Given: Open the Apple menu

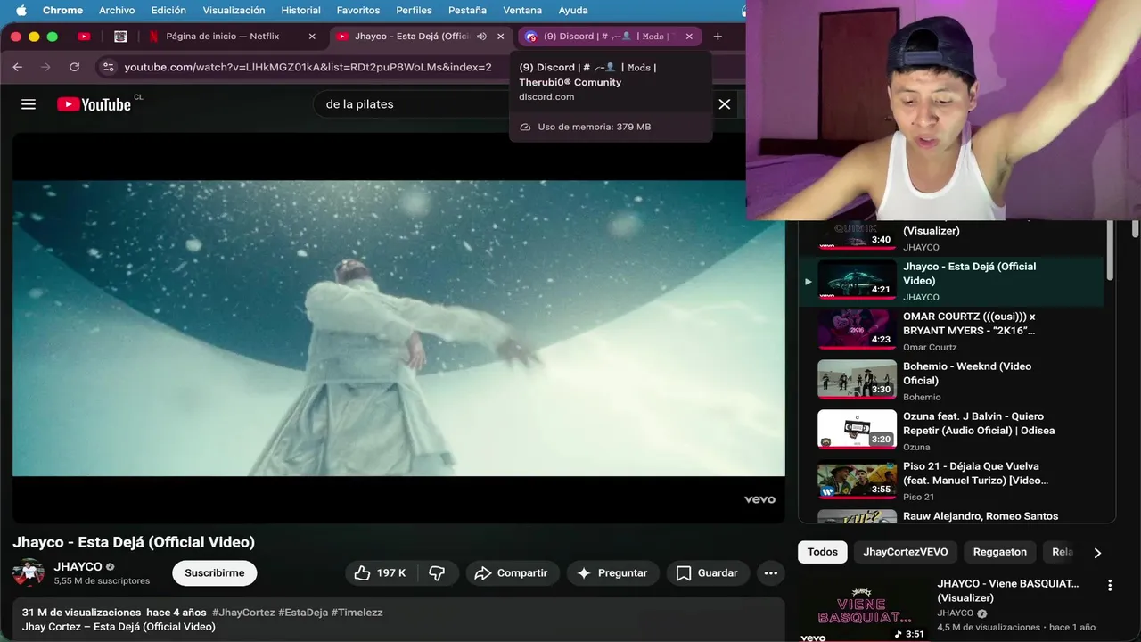Looking at the screenshot, I should pyautogui.click(x=21, y=10).
